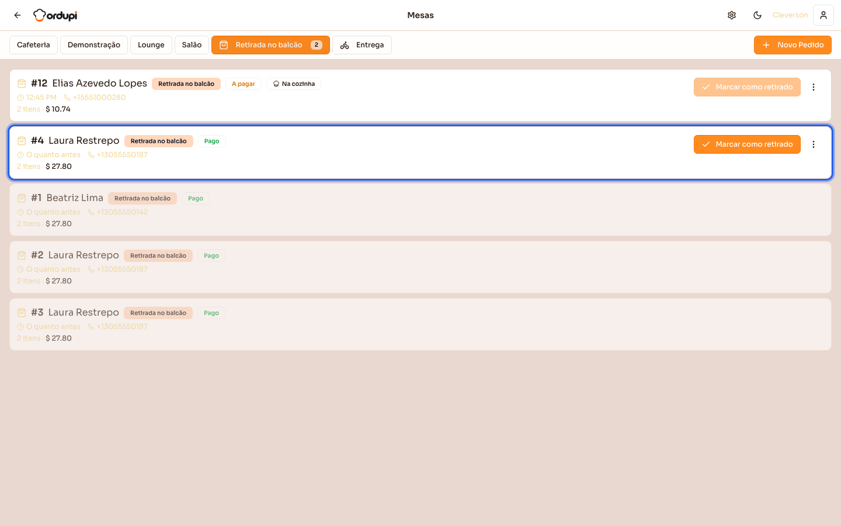Select the Salão tab
841x526 pixels.
tap(192, 45)
